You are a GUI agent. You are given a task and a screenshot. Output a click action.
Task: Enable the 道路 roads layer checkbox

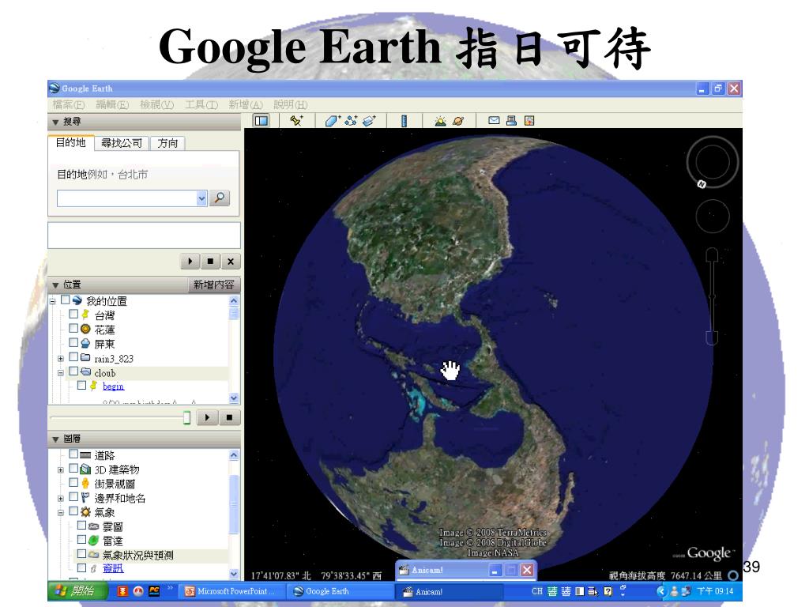[x=73, y=454]
